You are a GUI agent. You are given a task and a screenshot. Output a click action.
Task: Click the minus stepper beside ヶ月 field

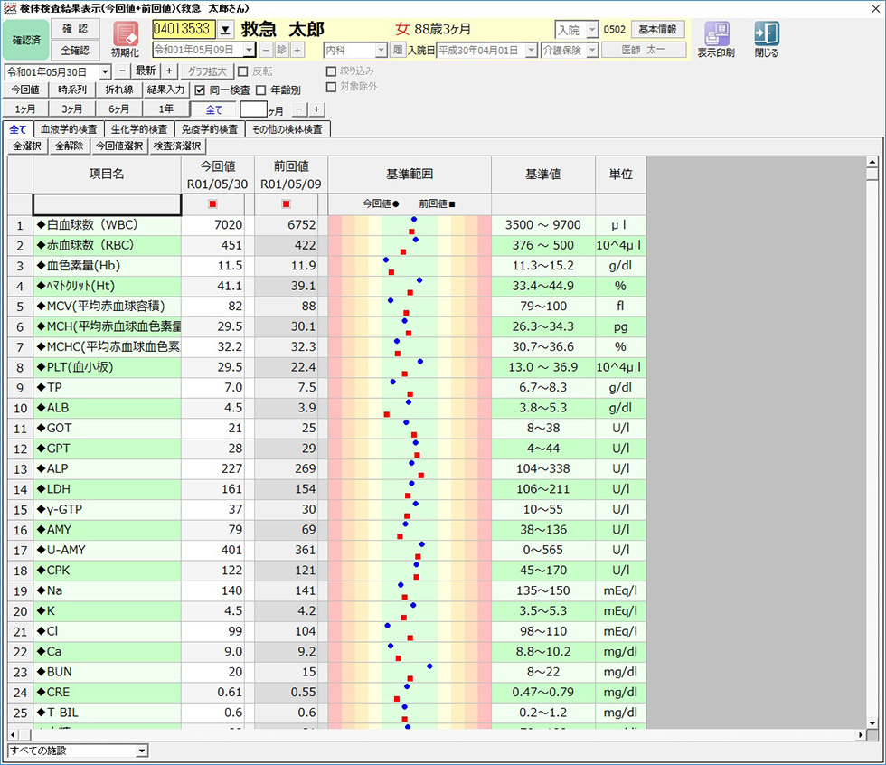tap(300, 109)
